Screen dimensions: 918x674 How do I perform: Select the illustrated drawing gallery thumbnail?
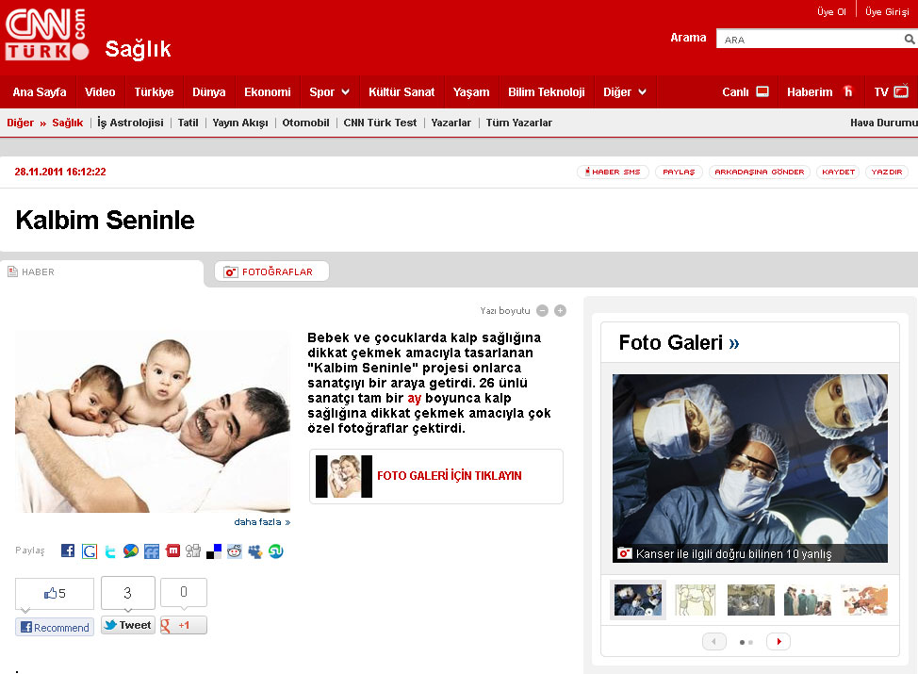695,600
